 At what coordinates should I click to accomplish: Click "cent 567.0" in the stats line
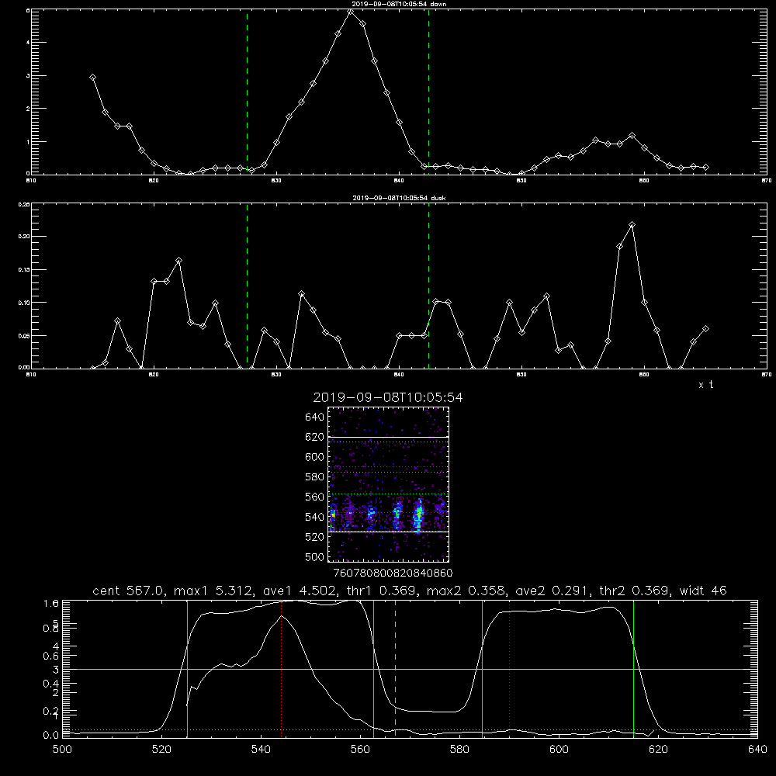point(130,591)
